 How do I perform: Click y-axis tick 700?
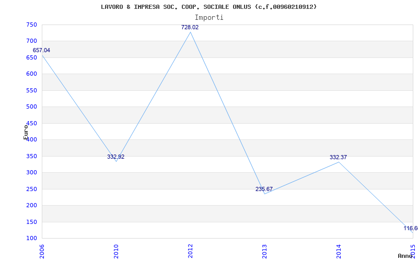(31, 41)
